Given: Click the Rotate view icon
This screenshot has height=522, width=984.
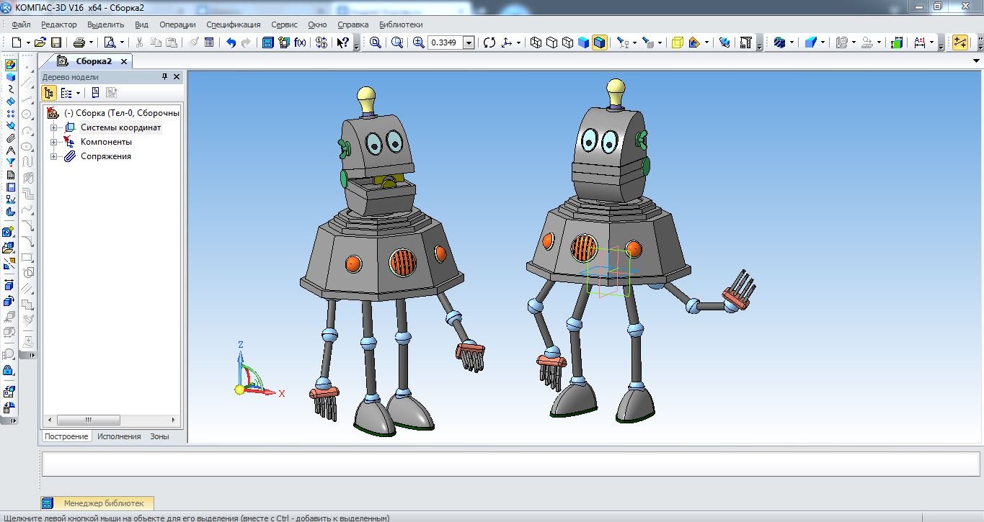Looking at the screenshot, I should [489, 42].
